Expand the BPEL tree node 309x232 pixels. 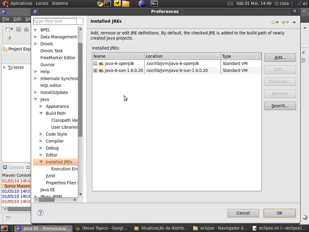[36, 30]
